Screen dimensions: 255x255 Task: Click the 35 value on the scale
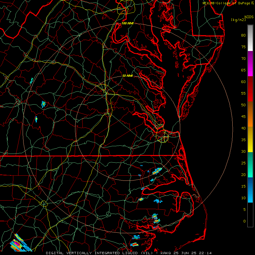[243, 140]
